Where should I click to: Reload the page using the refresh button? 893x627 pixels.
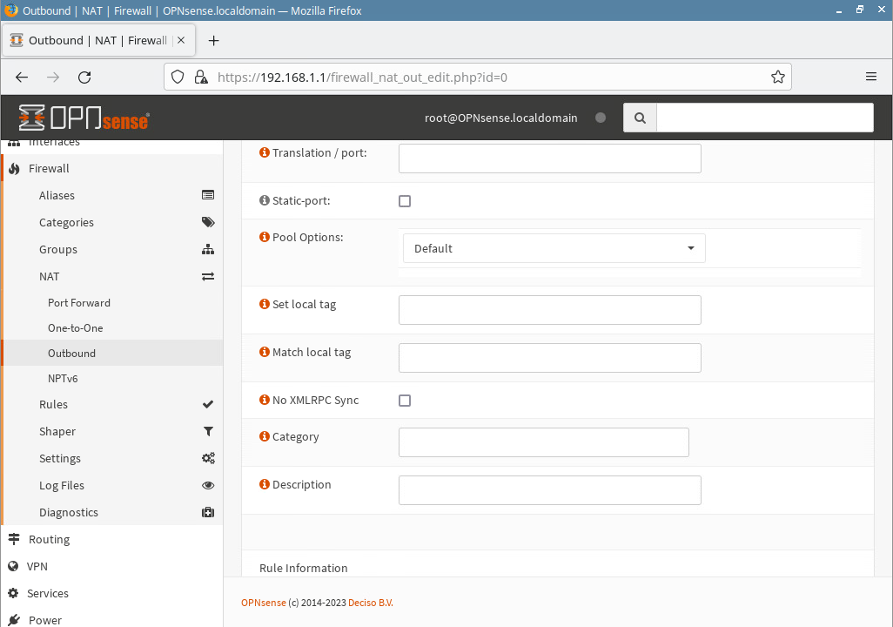[x=84, y=77]
